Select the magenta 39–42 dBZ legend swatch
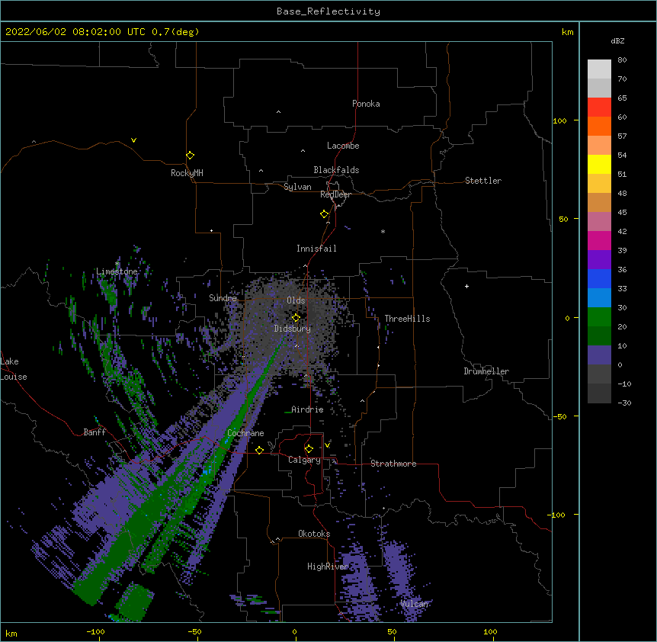This screenshot has height=642, width=657. point(599,240)
